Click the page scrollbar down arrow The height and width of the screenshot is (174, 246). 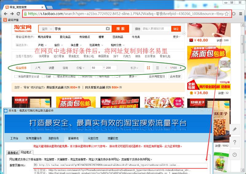point(242,170)
